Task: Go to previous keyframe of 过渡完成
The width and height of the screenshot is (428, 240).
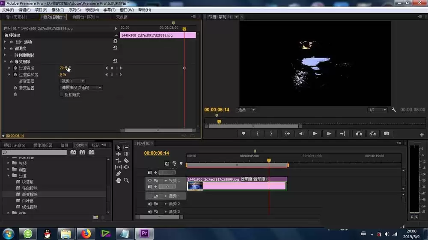Action: pos(107,68)
